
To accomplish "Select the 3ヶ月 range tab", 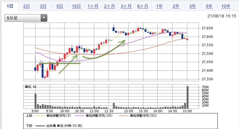I will [x=126, y=6].
